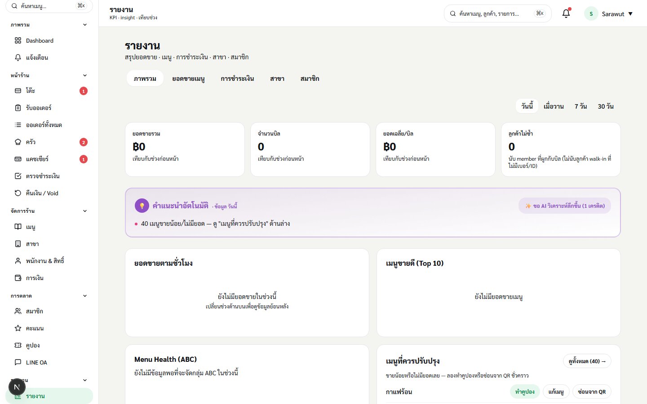Focus the sidebar menu search field
The height and width of the screenshot is (404, 647).
[x=49, y=6]
